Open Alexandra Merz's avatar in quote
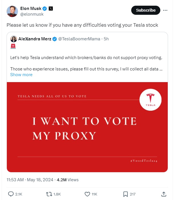Image resolution: width=174 pixels, height=200 pixels. pos(13,39)
